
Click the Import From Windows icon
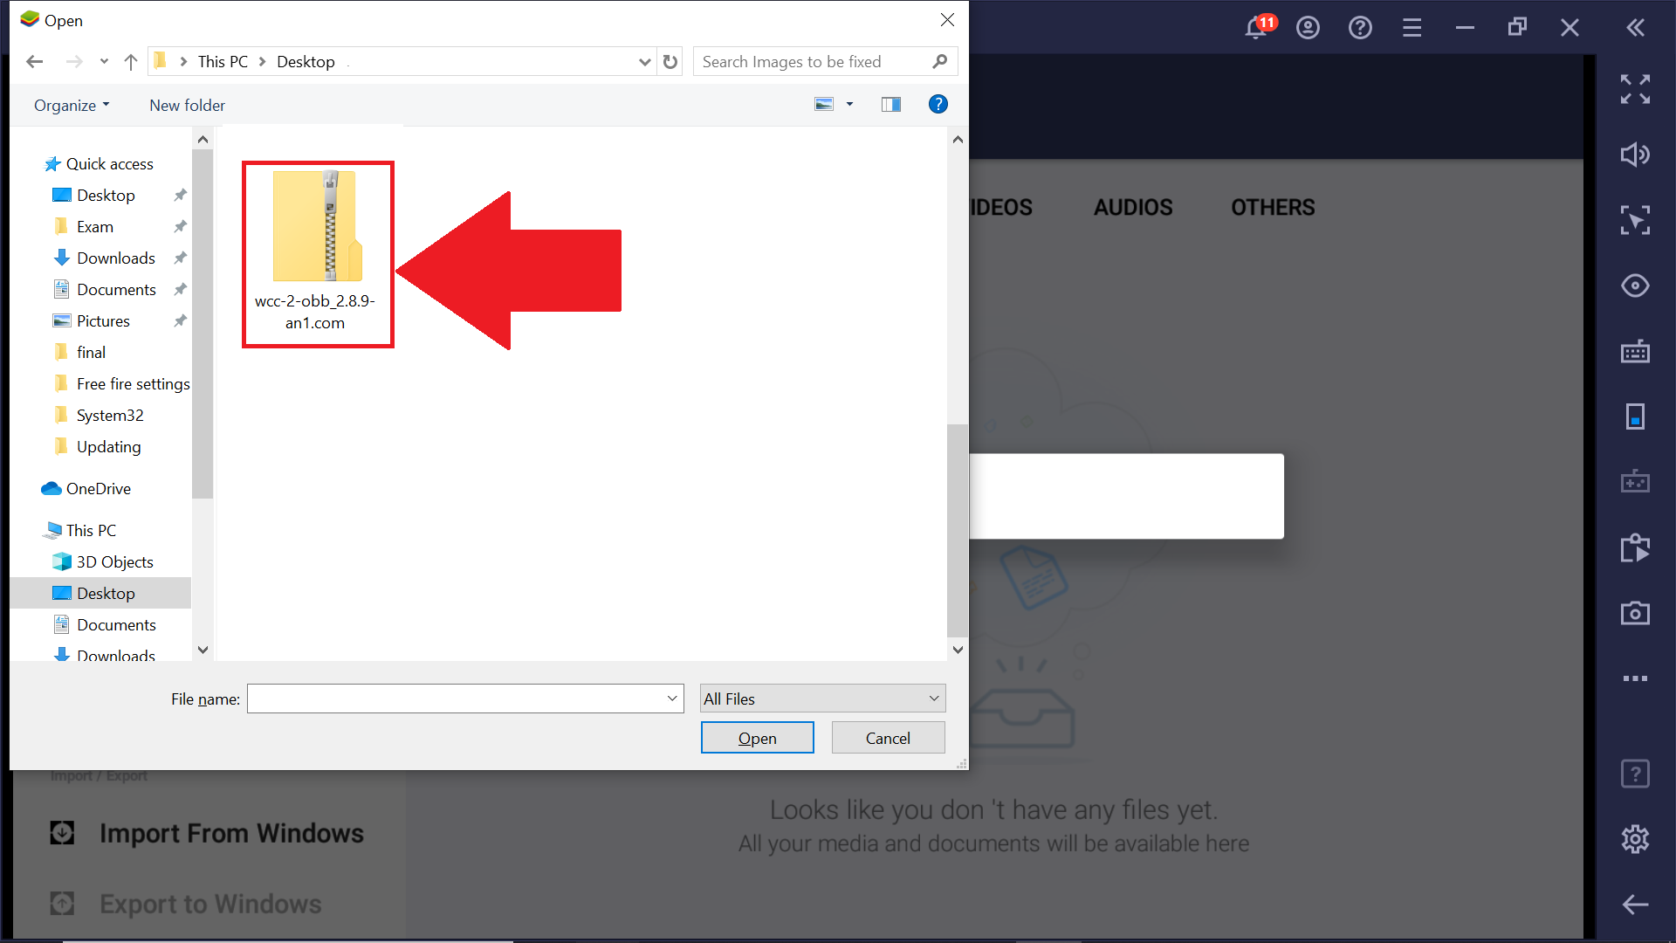click(x=62, y=831)
